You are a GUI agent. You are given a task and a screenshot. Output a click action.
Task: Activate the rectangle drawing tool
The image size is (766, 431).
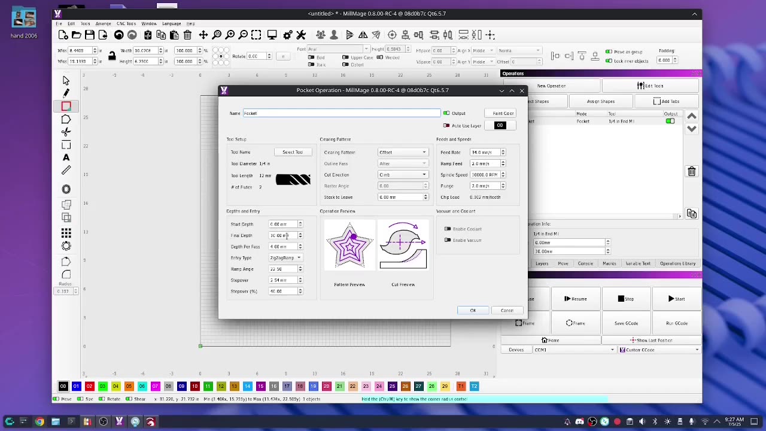[66, 106]
